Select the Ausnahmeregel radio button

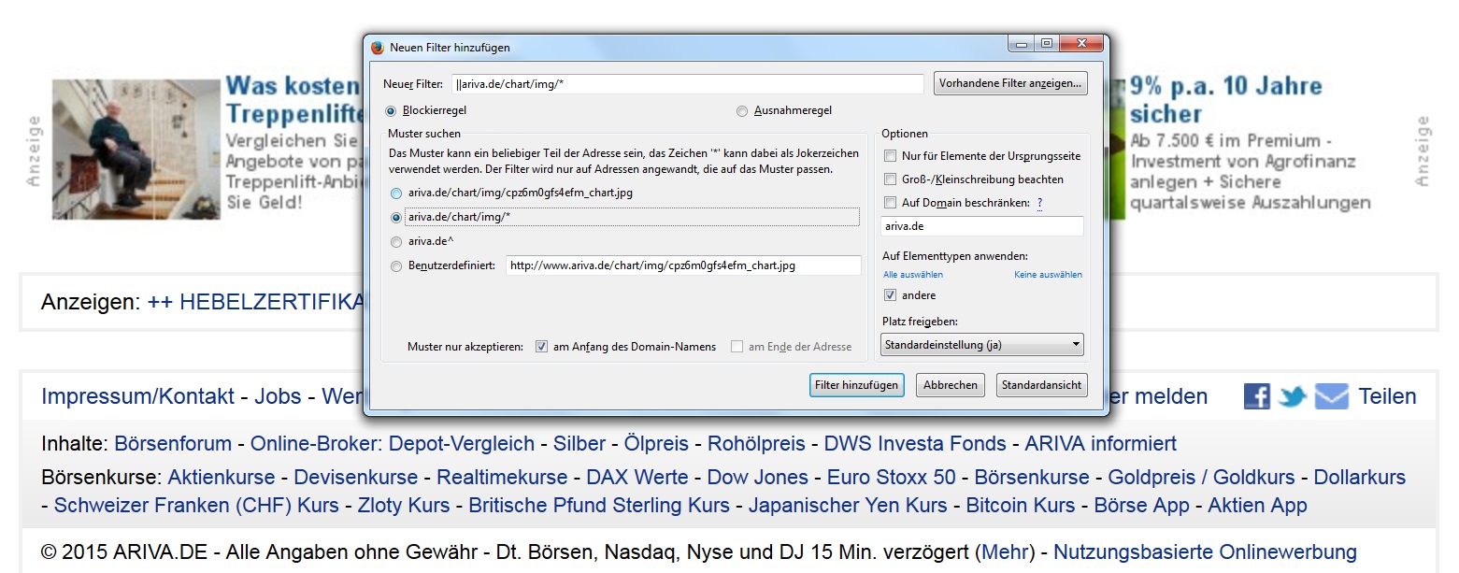[742, 110]
